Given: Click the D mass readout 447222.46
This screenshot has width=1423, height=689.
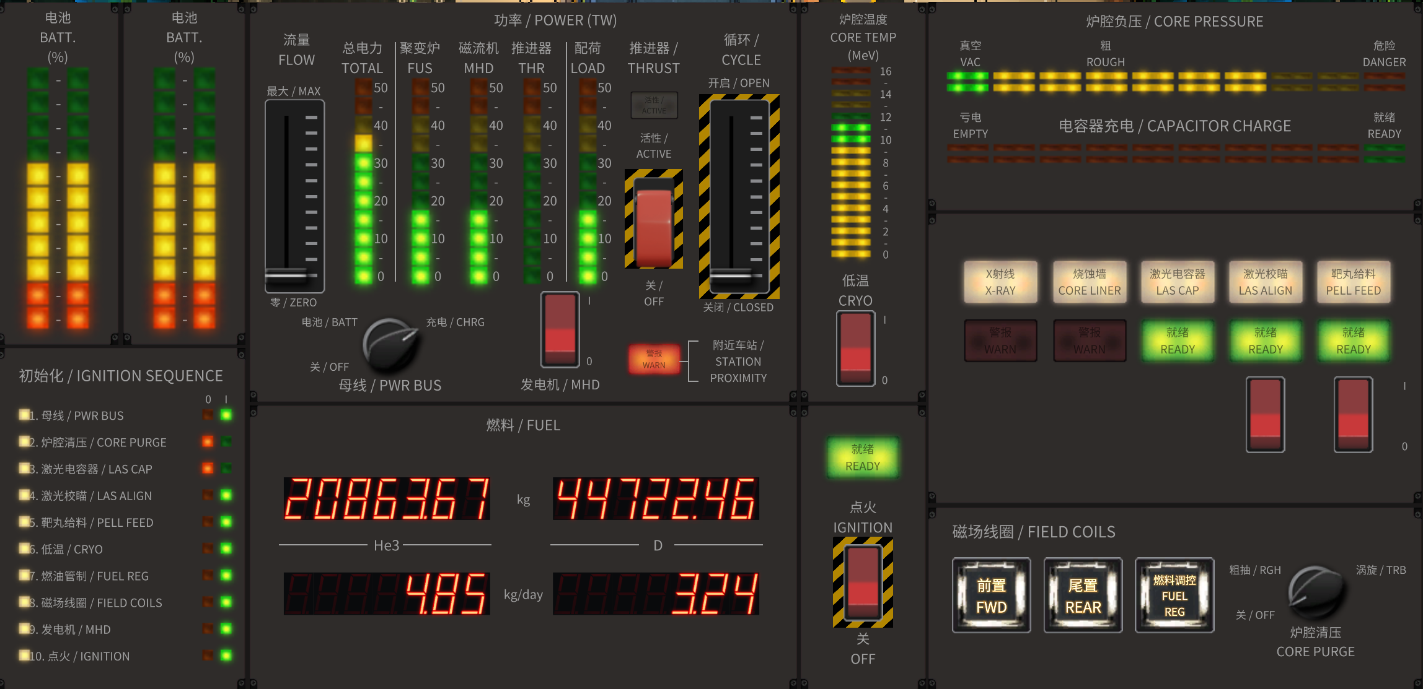Looking at the screenshot, I should (x=656, y=498).
